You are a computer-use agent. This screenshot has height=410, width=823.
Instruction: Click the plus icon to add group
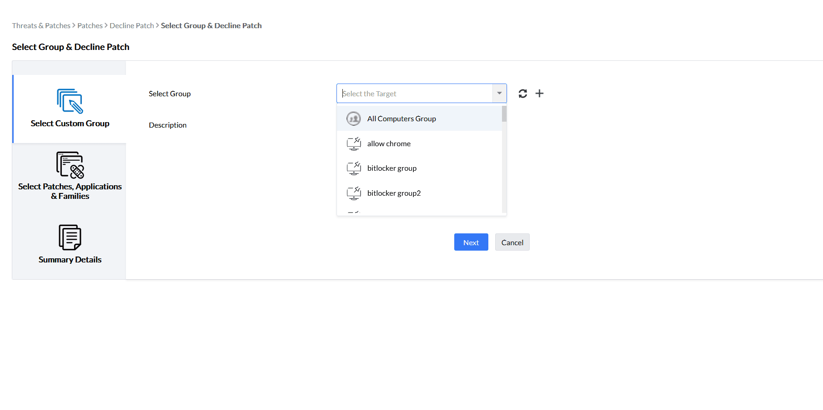point(539,94)
